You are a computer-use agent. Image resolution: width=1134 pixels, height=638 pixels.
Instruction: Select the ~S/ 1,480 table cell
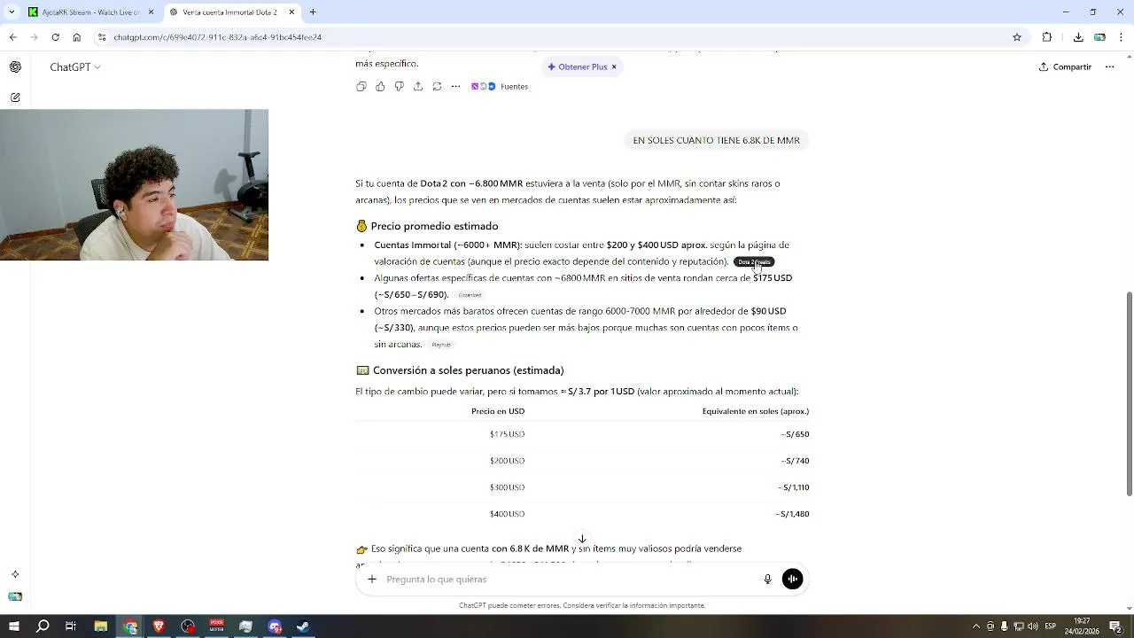(x=792, y=514)
